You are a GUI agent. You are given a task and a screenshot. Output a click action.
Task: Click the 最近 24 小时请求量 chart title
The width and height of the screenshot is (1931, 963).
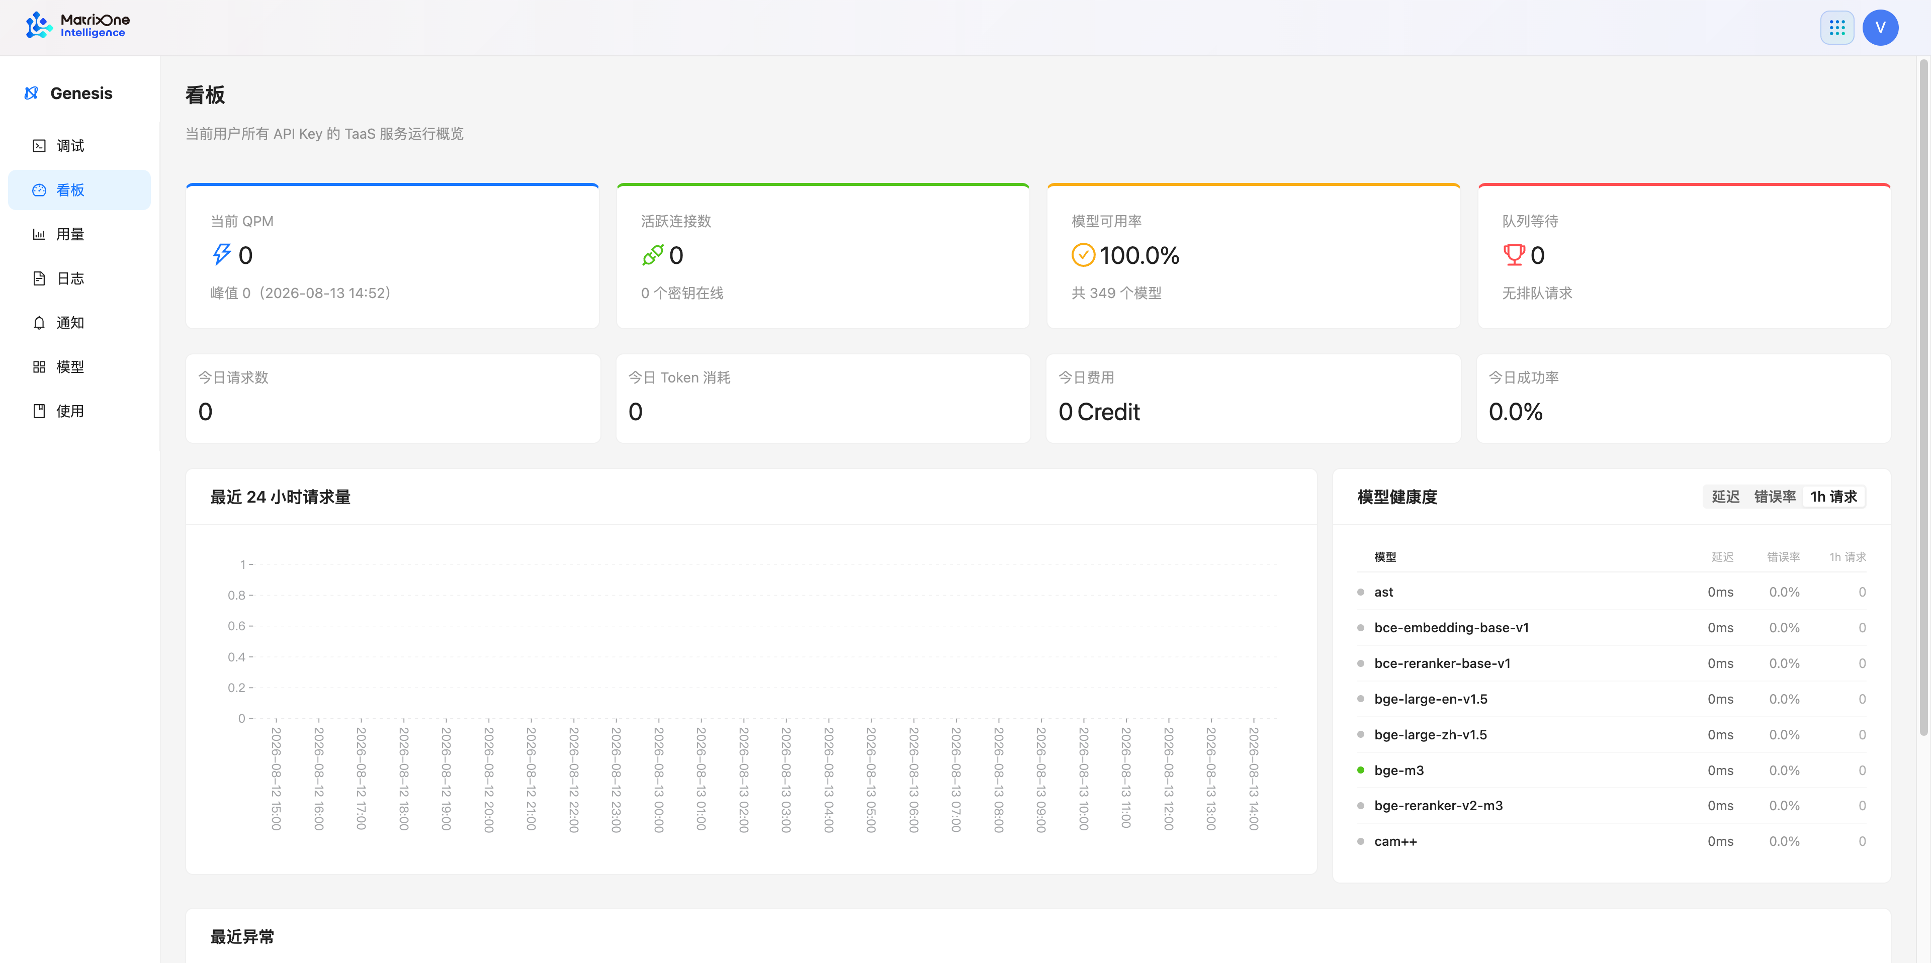[281, 497]
